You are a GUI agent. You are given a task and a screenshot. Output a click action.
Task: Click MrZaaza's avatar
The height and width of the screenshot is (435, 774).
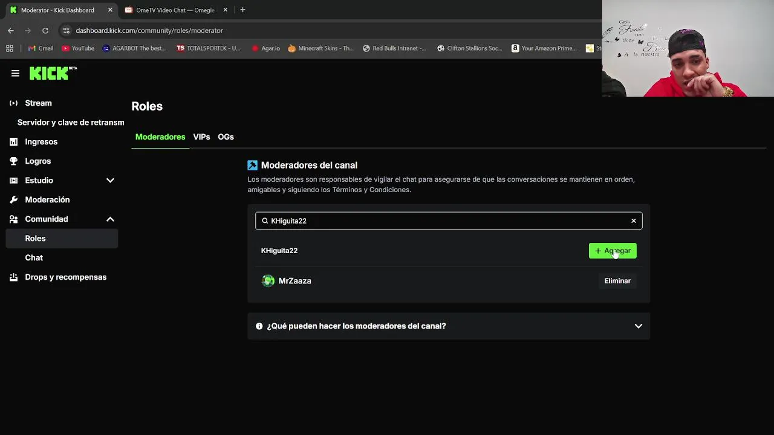point(268,281)
